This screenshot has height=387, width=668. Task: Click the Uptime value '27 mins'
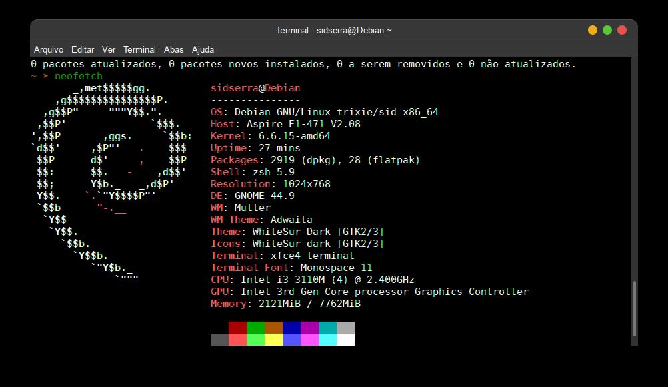coord(279,148)
